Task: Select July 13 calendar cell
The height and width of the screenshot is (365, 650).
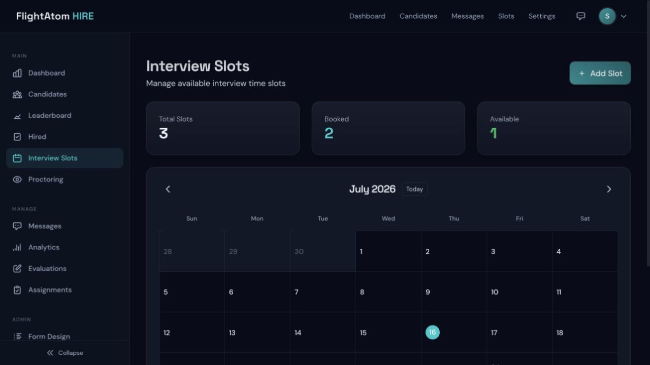Action: pos(257,333)
